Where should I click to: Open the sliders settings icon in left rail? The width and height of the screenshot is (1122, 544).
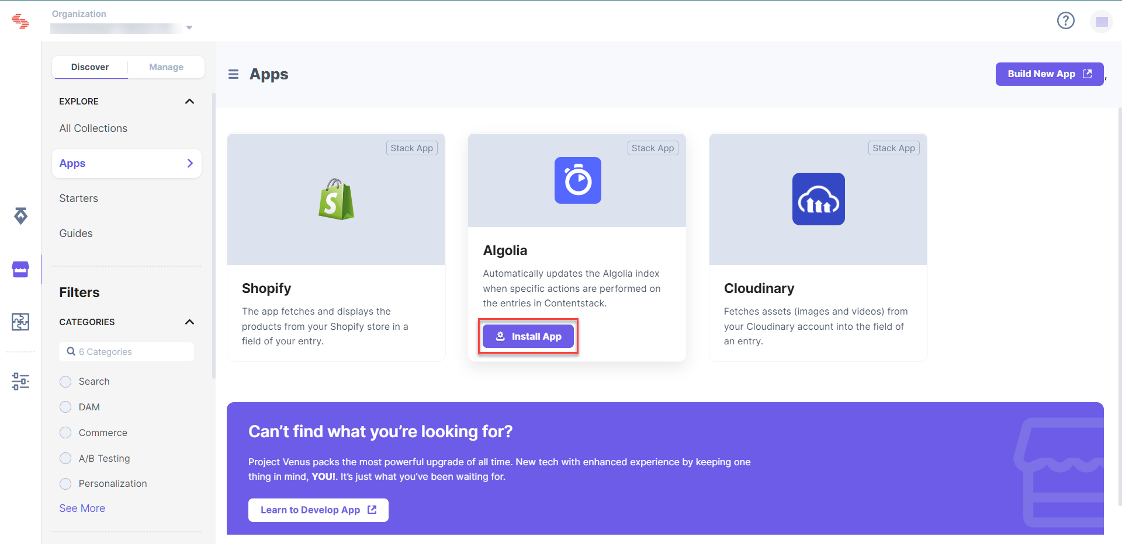[x=20, y=381]
